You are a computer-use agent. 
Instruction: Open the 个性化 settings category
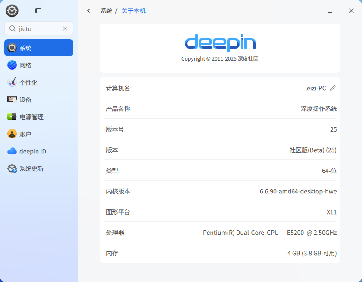pyautogui.click(x=39, y=83)
